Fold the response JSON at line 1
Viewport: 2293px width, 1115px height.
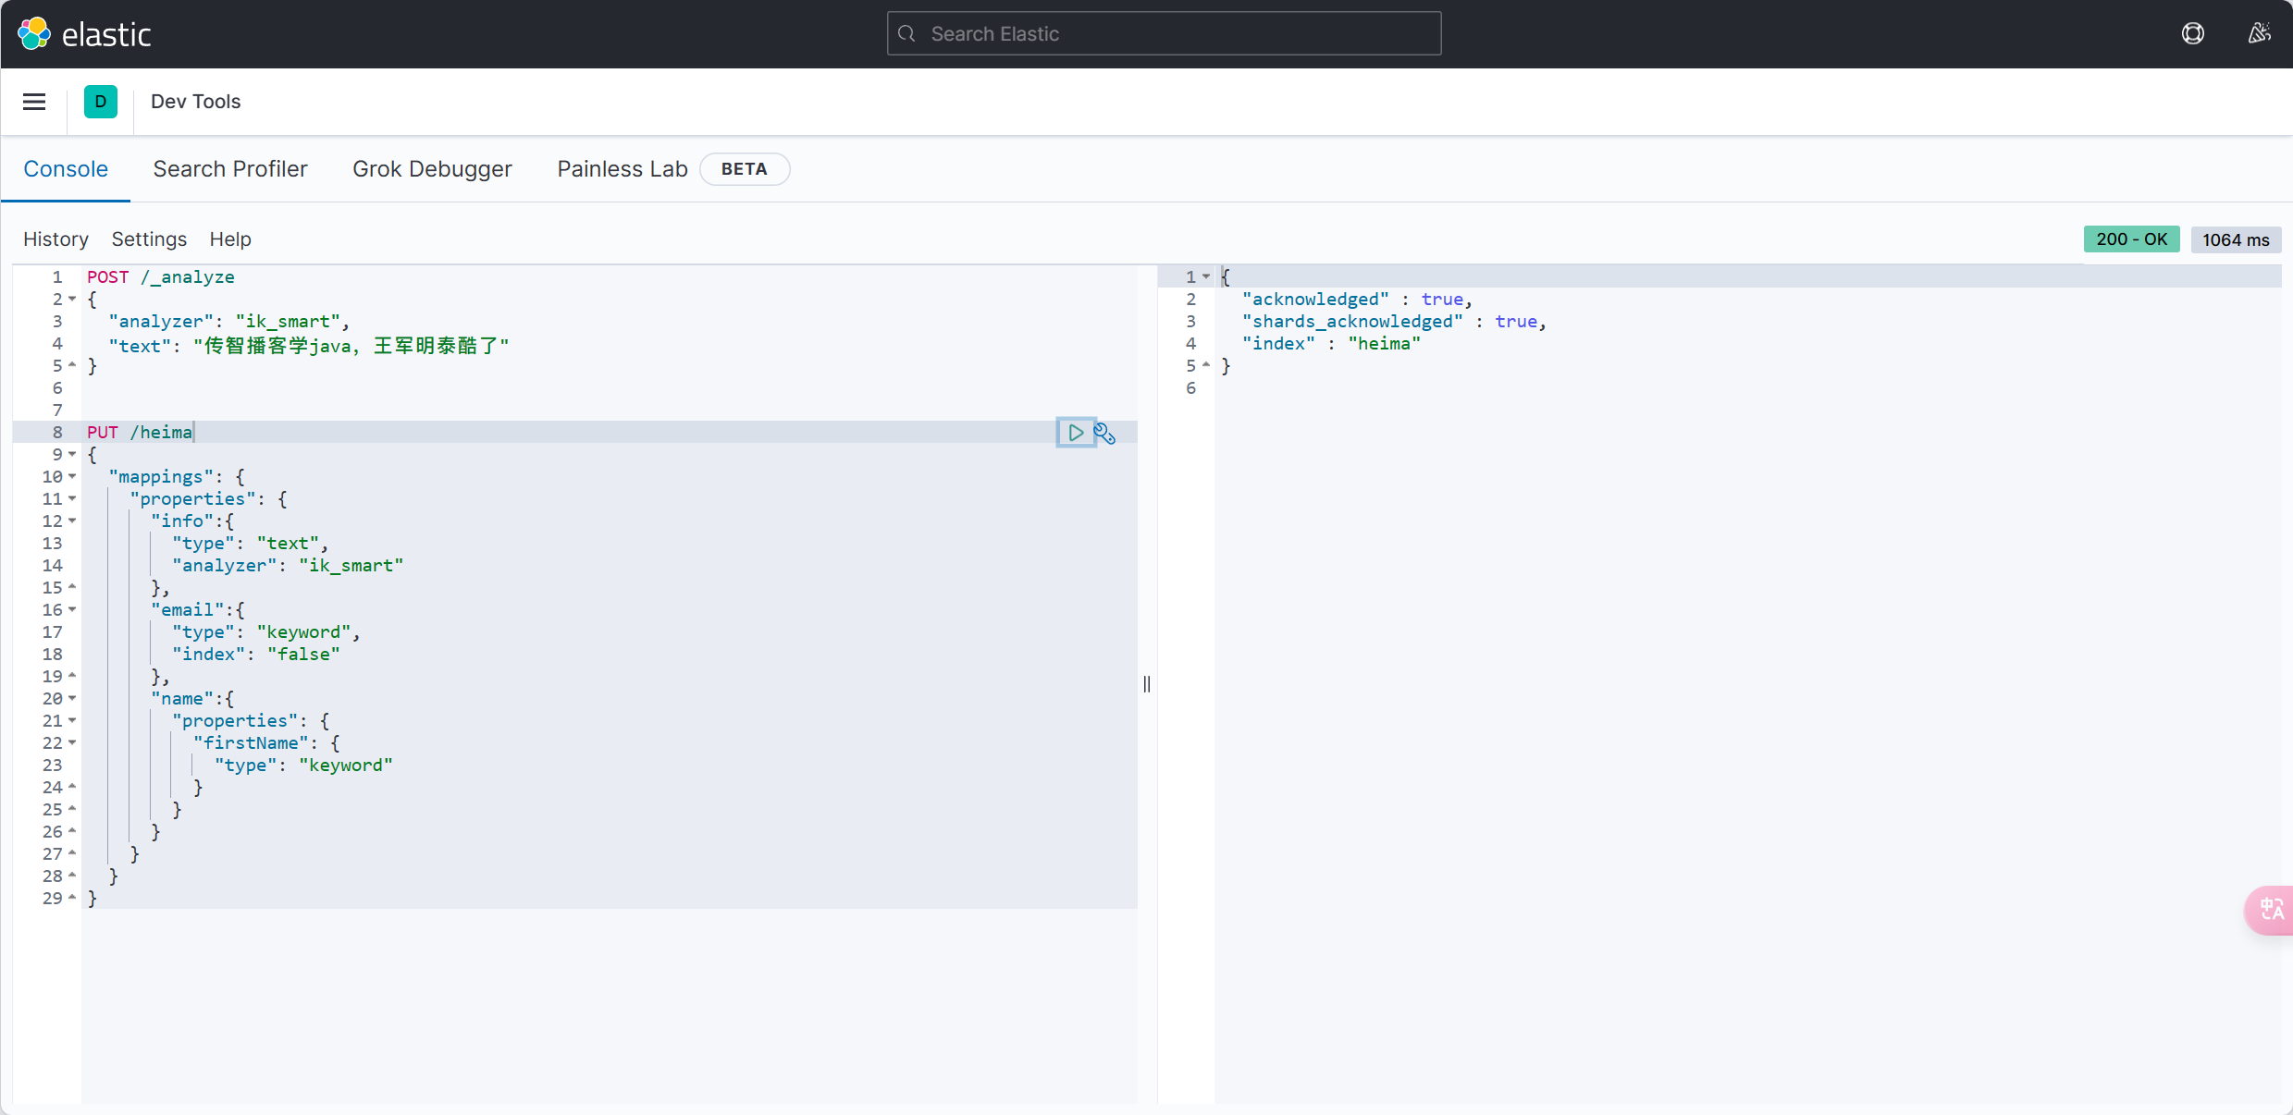click(1206, 277)
